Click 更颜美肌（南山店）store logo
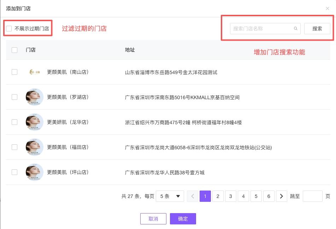336x229 pixels. coord(35,72)
